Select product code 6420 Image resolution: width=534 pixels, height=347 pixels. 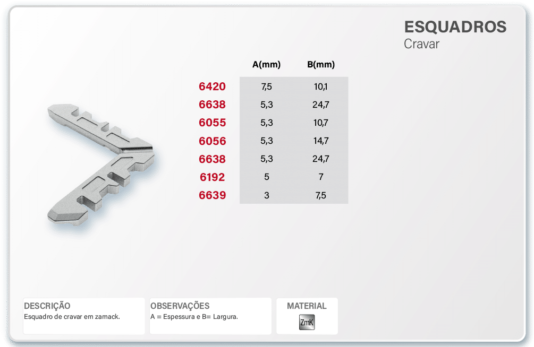[212, 86]
